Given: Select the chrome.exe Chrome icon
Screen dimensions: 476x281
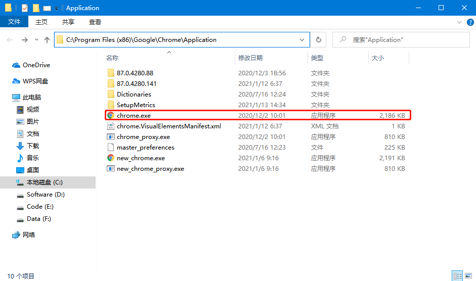Looking at the screenshot, I should (x=111, y=115).
